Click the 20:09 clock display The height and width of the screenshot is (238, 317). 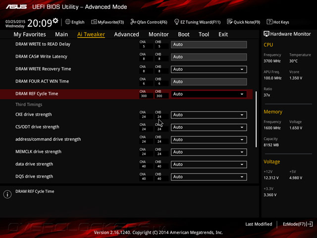coord(40,23)
